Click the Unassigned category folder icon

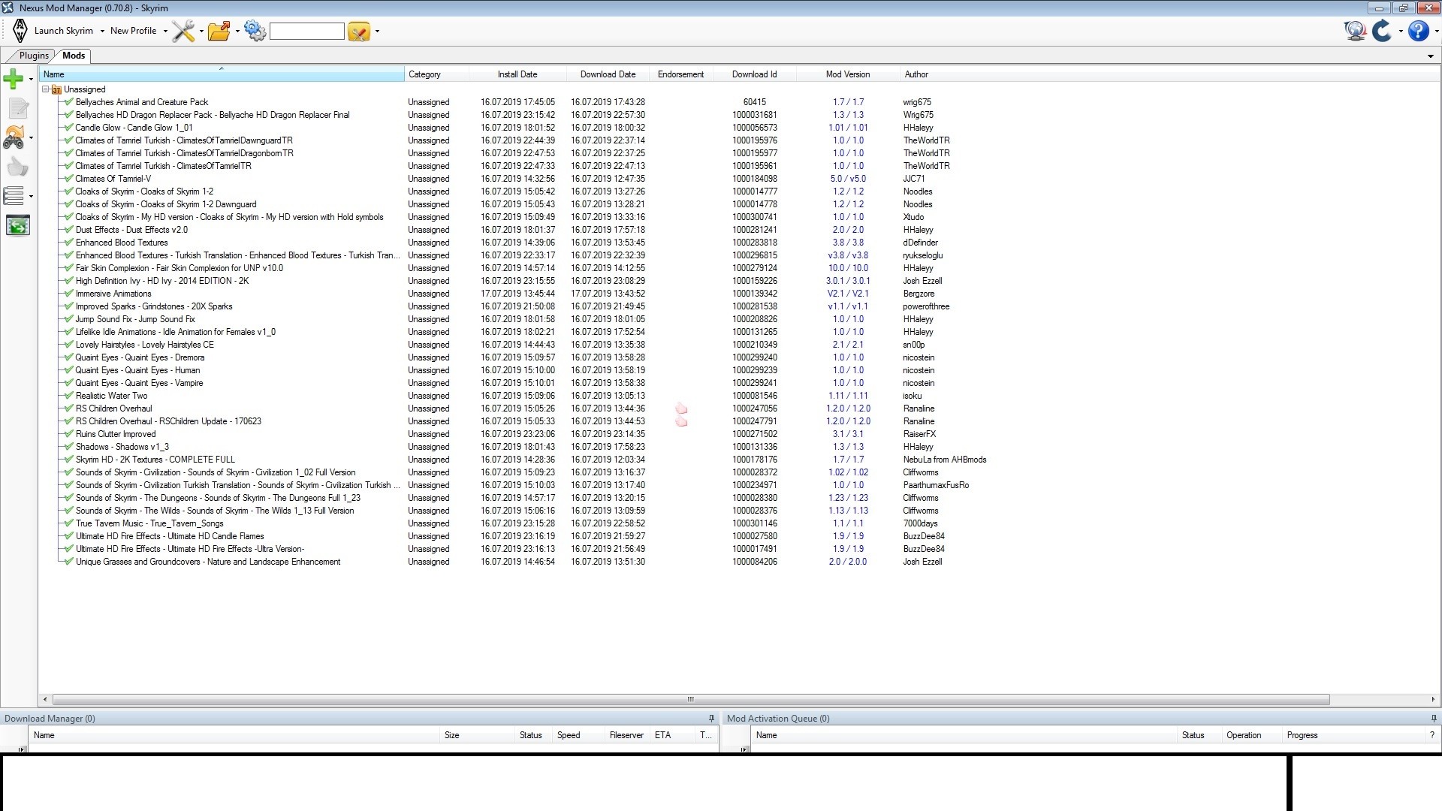(56, 89)
